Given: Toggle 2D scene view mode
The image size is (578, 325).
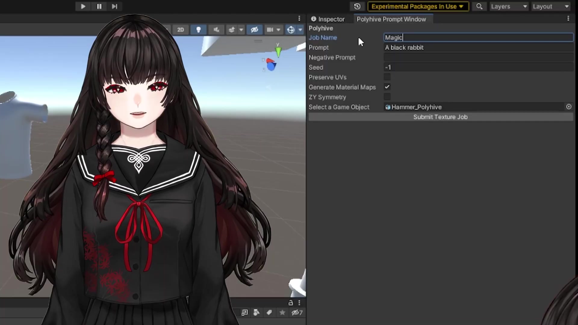Looking at the screenshot, I should coord(180,30).
